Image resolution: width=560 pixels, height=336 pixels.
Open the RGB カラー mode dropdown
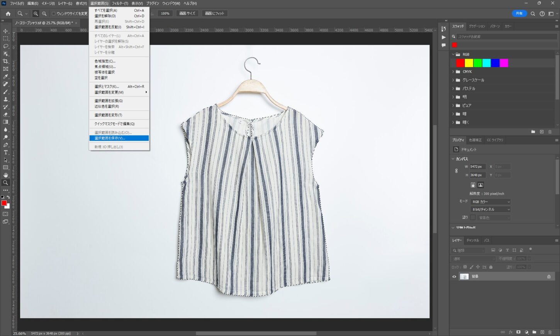tap(490, 202)
